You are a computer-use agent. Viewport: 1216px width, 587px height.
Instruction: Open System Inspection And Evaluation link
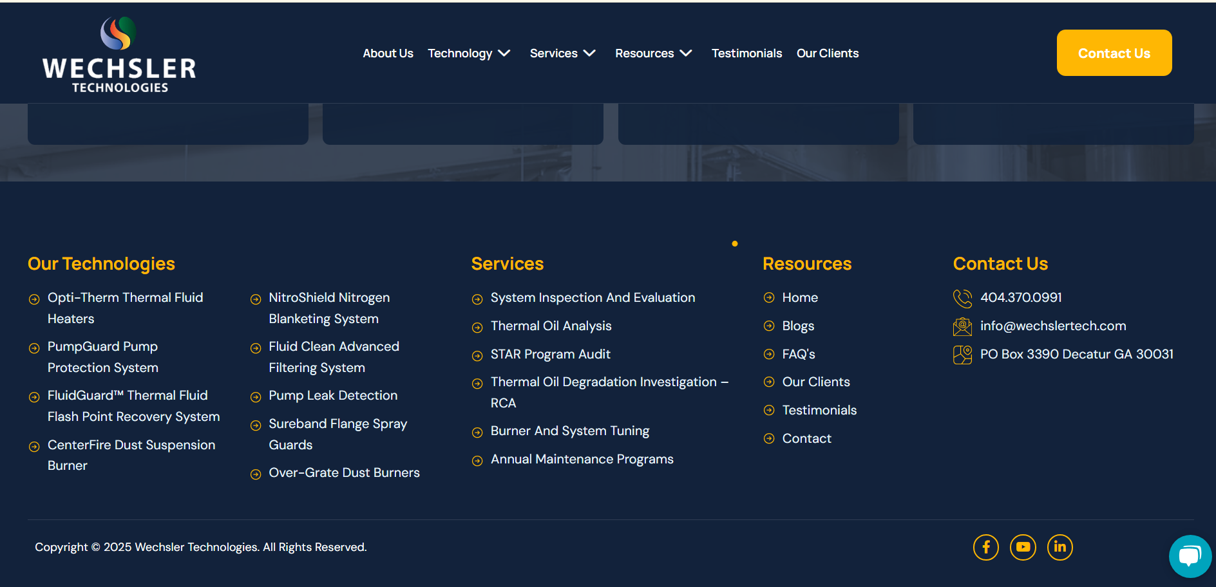[x=593, y=297]
